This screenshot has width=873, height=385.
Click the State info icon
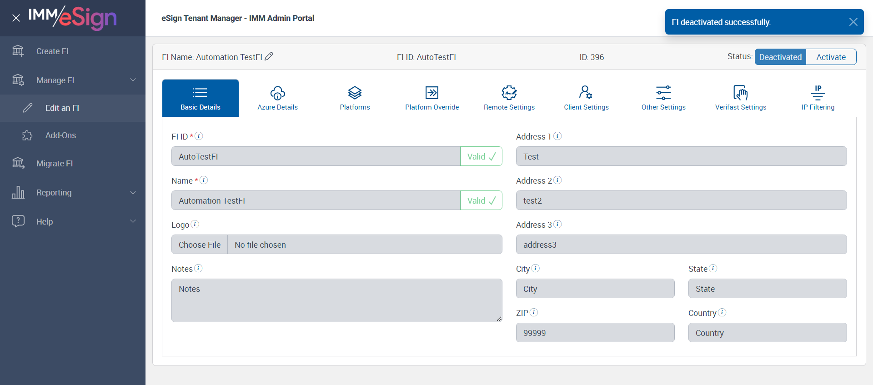pos(713,268)
